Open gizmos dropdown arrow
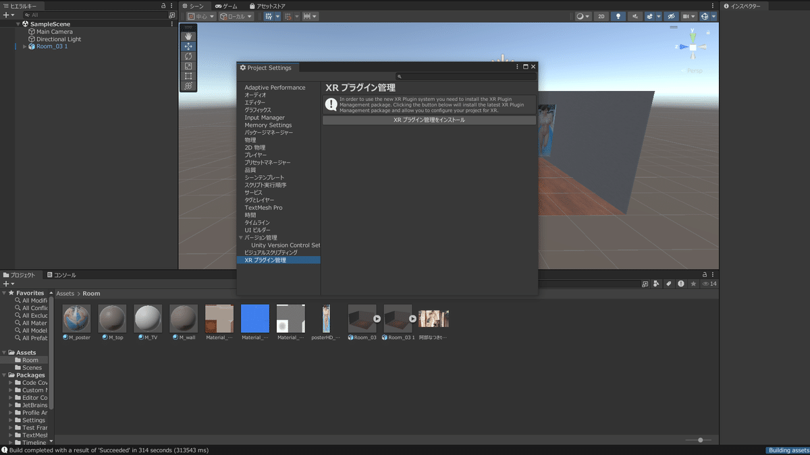This screenshot has width=810, height=455. [x=713, y=16]
